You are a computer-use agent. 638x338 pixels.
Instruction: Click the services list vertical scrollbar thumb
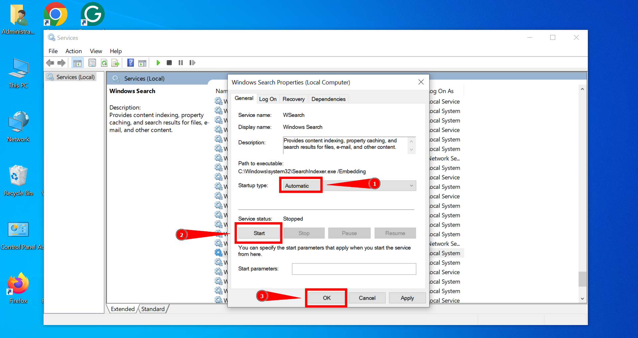tap(582, 279)
